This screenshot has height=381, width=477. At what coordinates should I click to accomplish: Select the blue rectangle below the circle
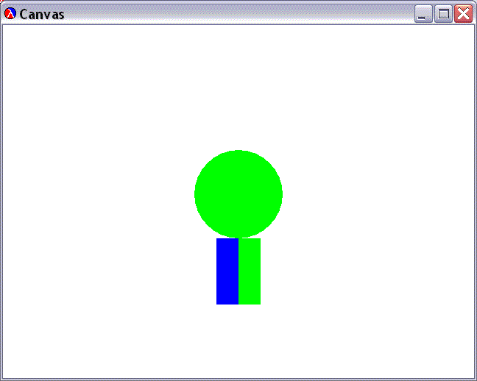(x=227, y=271)
